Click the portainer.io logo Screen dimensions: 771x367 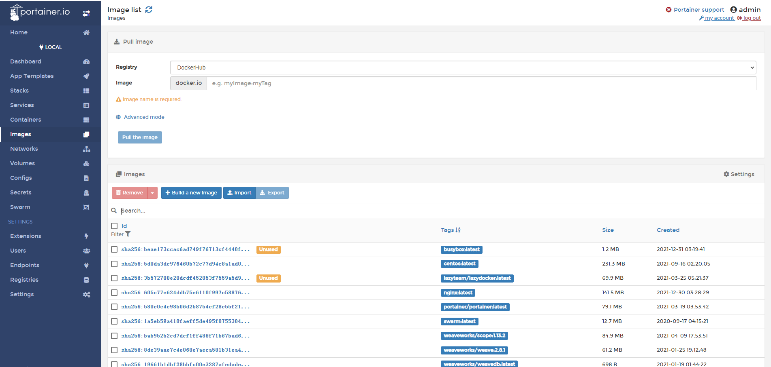[40, 12]
